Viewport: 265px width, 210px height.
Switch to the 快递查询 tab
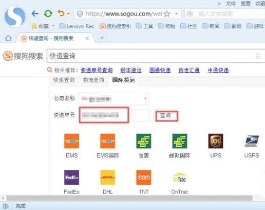[64, 80]
